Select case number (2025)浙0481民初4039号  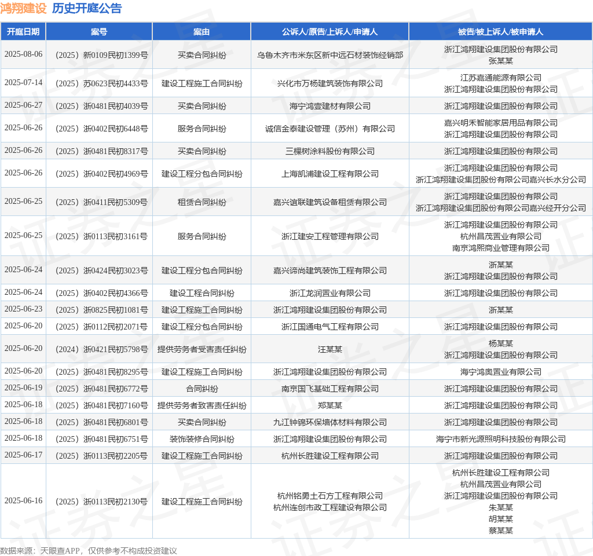tap(101, 106)
